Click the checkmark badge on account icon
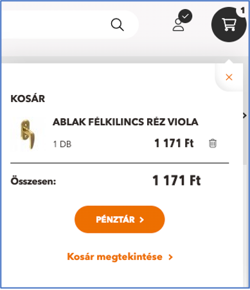 185,16
